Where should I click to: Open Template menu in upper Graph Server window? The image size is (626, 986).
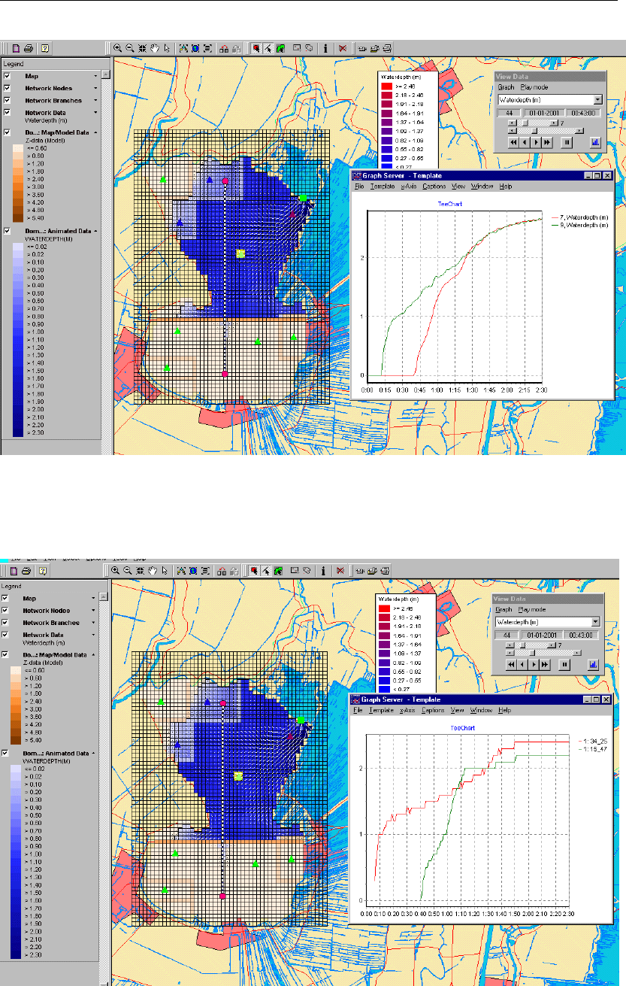[382, 186]
